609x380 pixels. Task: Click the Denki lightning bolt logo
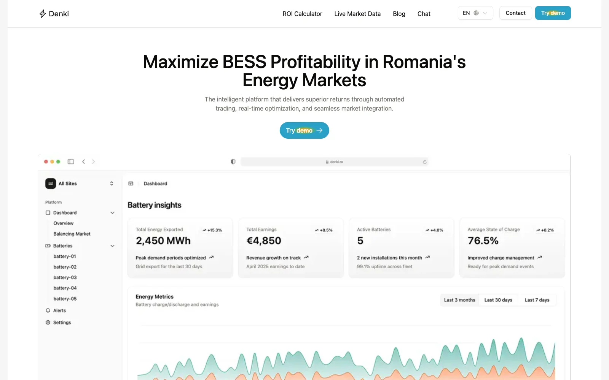coord(43,14)
